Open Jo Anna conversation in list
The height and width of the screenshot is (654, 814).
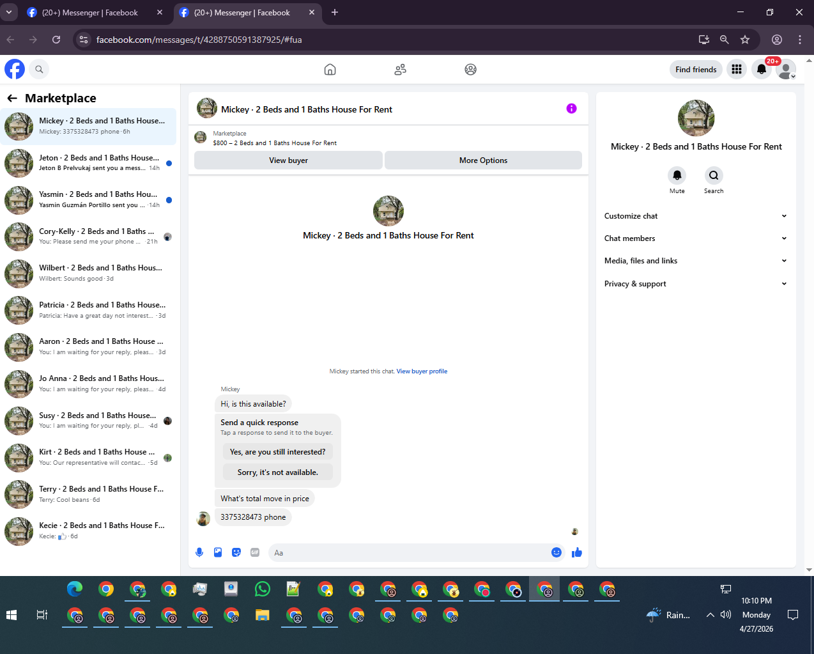pyautogui.click(x=89, y=384)
